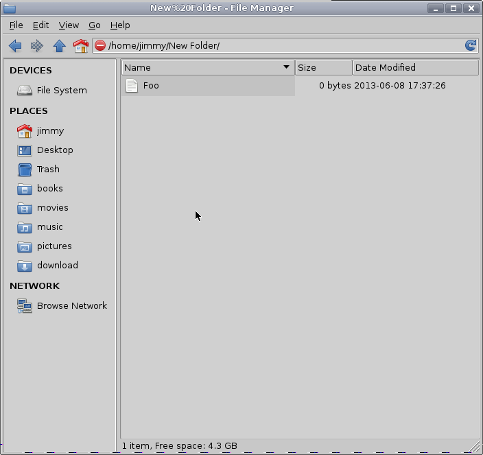Screen dimensions: 483x455
Task: Sort by Size column header
Action: point(323,67)
